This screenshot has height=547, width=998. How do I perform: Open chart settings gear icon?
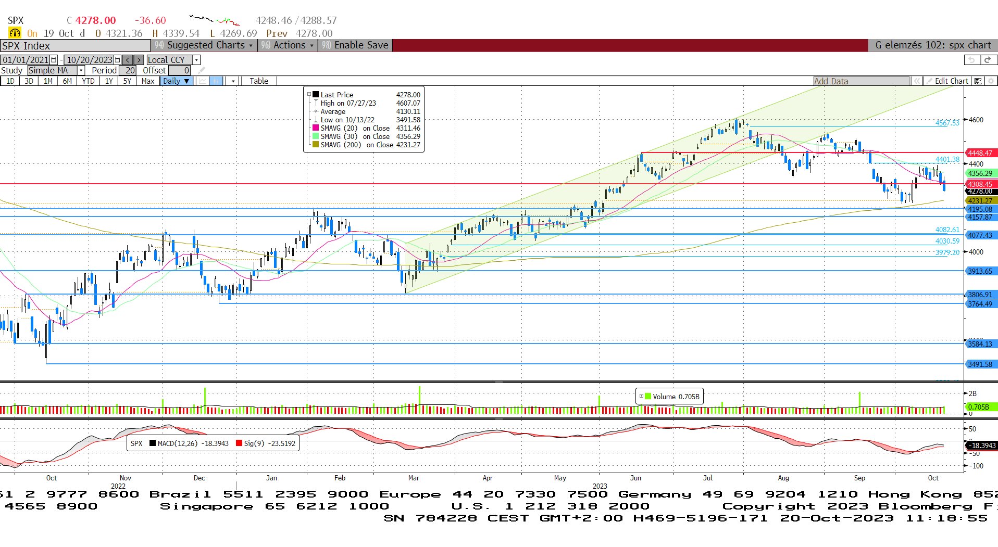point(991,81)
